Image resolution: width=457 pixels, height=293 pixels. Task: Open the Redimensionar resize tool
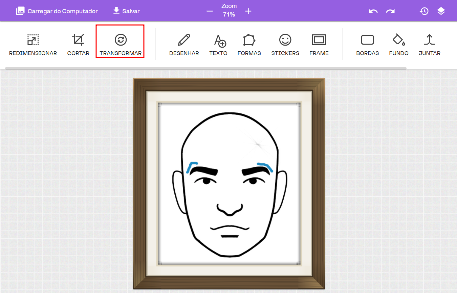[x=33, y=44]
